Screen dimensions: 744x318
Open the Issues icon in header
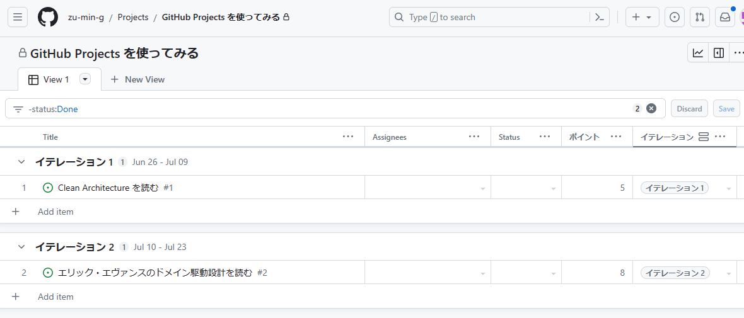pos(675,18)
